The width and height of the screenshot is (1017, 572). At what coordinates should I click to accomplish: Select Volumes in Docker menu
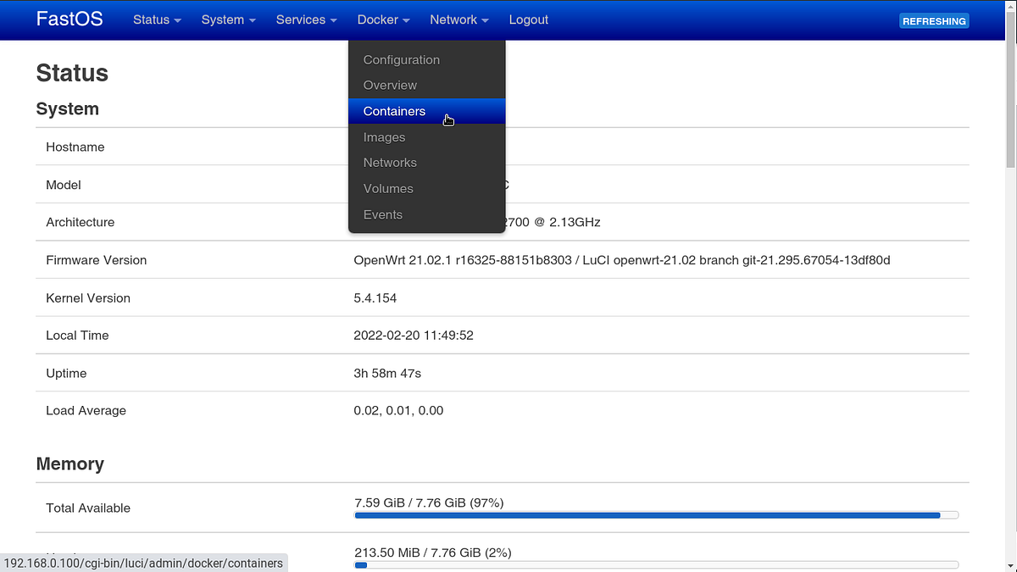pyautogui.click(x=426, y=189)
